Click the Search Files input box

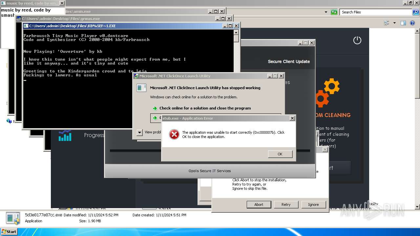(376, 12)
